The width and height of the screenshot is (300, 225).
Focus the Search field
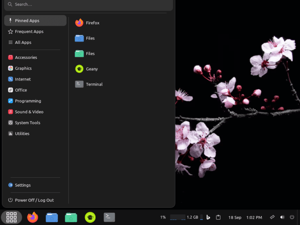(89, 4)
